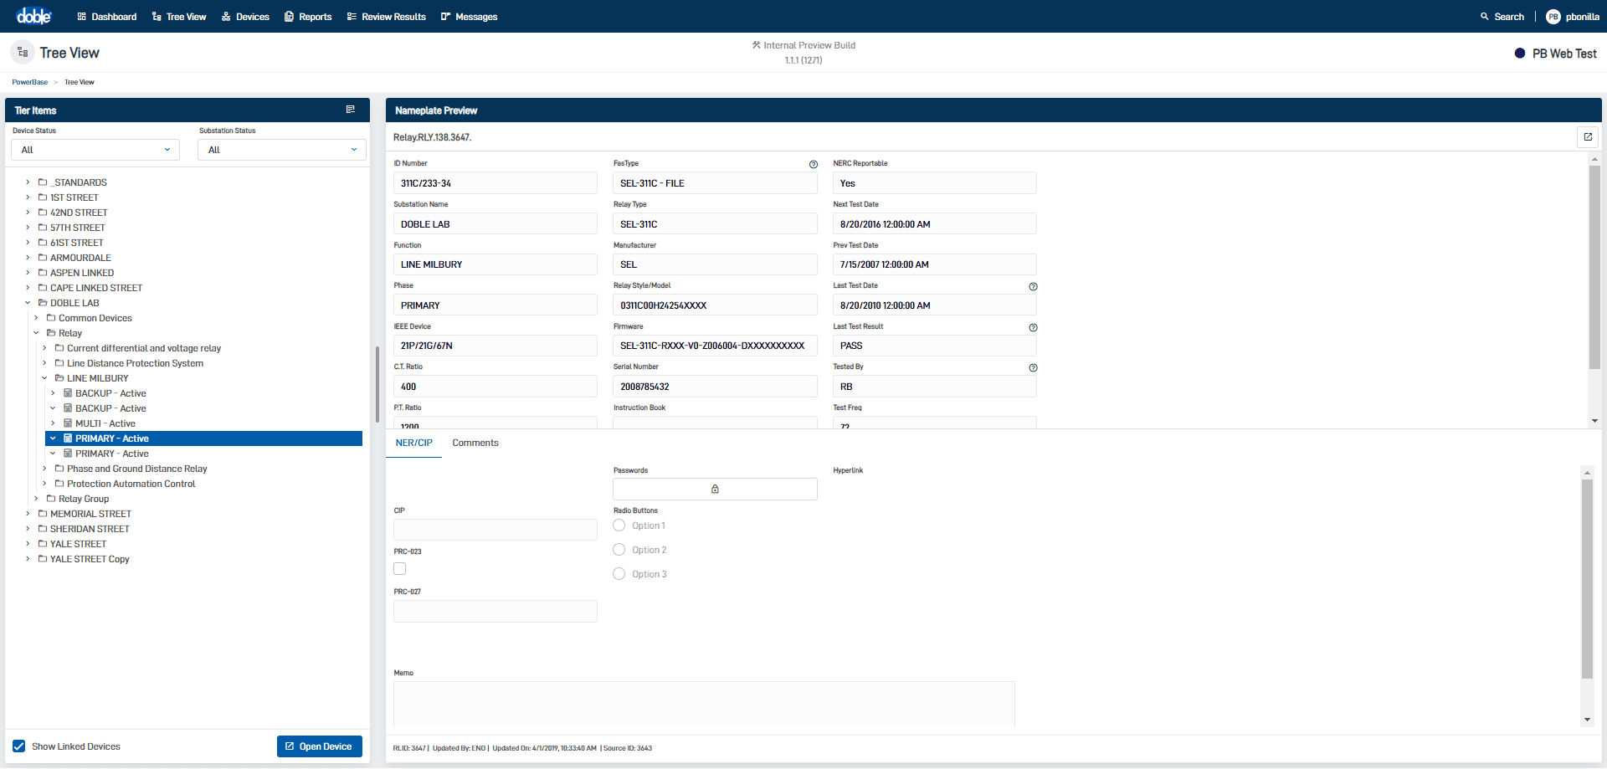Click the Memo text area
Viewport: 1607px width, 769px height.
(704, 705)
